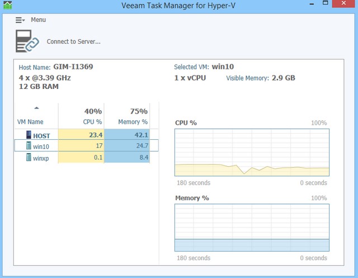Click the sort arrow above VM Name

[x=36, y=108]
